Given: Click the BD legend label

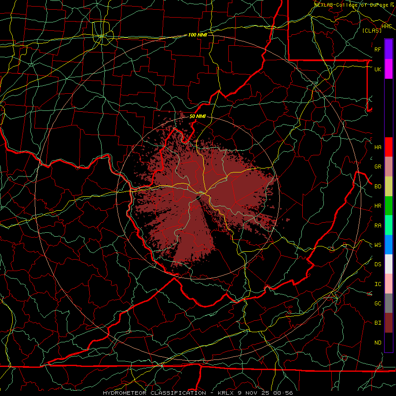Looking at the screenshot, I should point(378,187).
